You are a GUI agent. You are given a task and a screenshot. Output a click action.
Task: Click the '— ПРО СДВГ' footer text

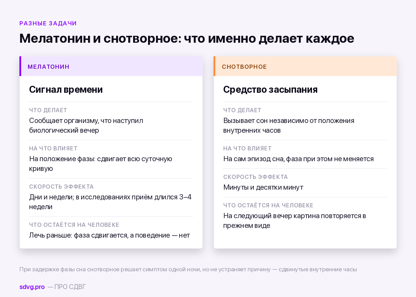67,287
